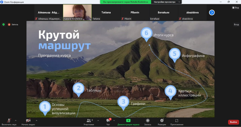
Task: Expand audio options arrow next to microphone
Action: [x=16, y=120]
